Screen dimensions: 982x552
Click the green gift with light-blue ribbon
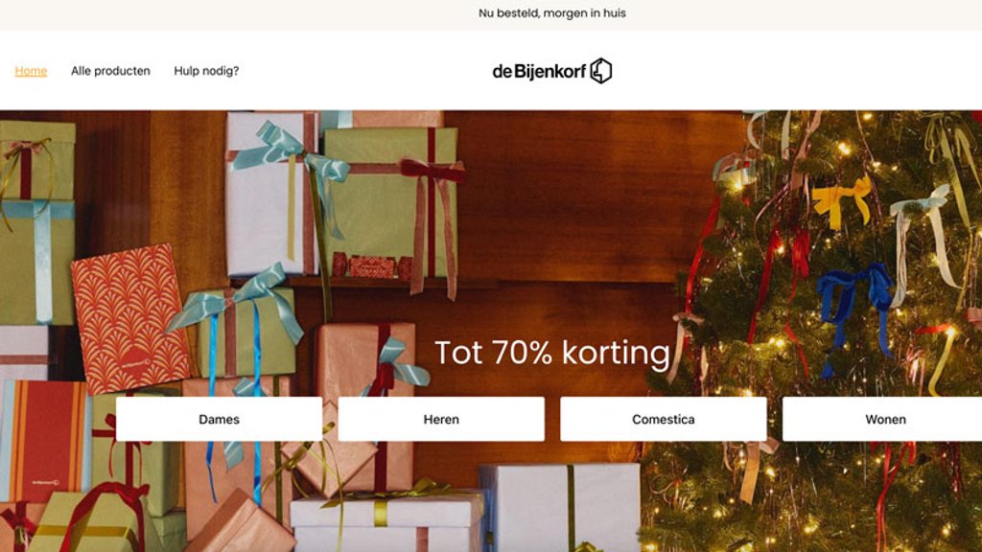[37, 263]
